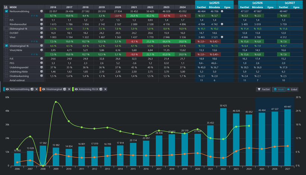Image resolution: width=306 pixels, height=175 pixels.
Task: Click the cube icon in Direktavkastning row
Action: (42, 76)
